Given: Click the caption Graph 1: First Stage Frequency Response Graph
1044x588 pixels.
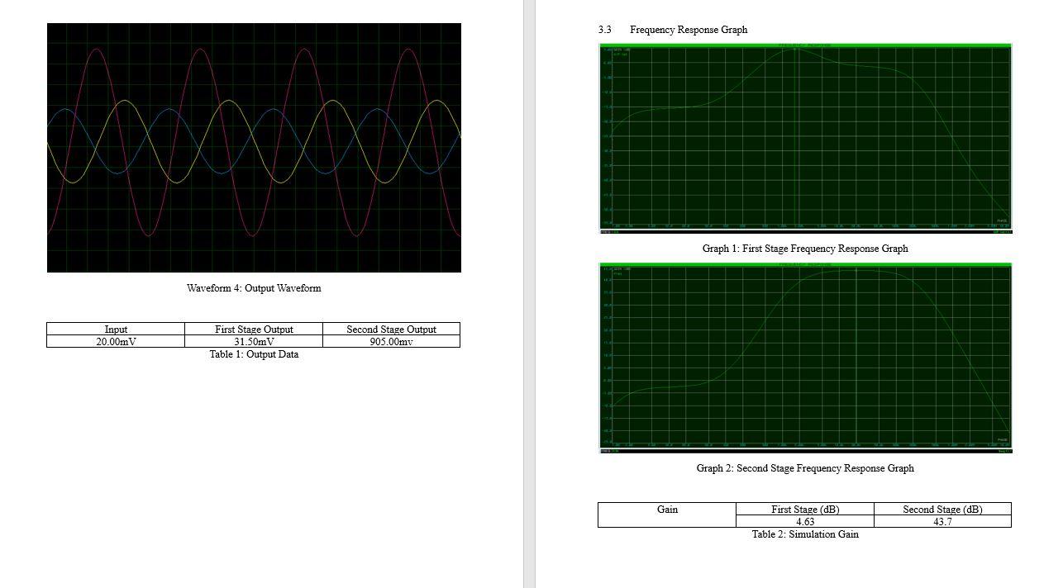Looking at the screenshot, I should 805,249.
